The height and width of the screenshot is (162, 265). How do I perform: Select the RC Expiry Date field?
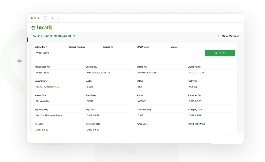211,116
